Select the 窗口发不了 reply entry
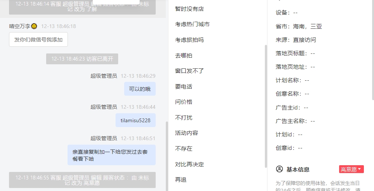 pyautogui.click(x=189, y=71)
